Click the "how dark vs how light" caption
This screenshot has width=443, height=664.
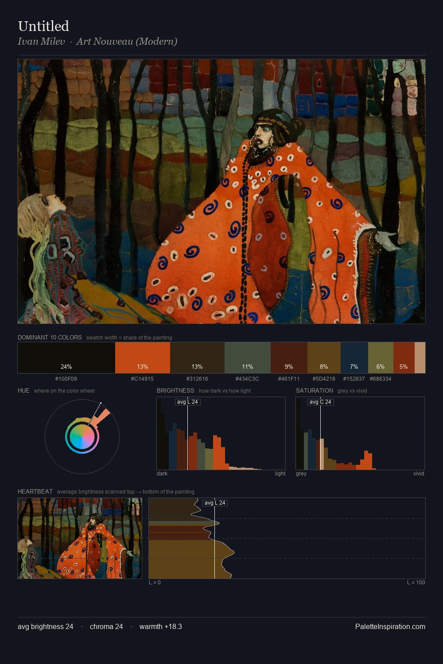click(x=225, y=391)
